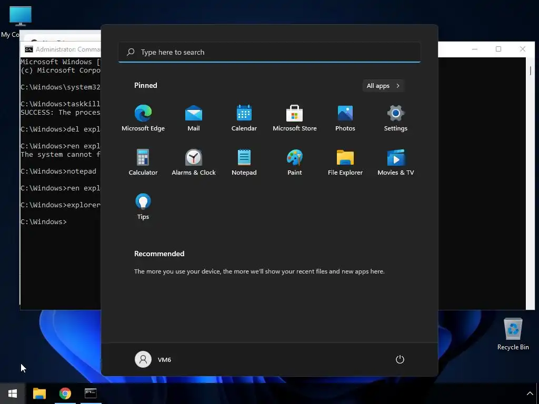This screenshot has height=404, width=539.
Task: Launch Notepad from Start menu
Action: (x=244, y=163)
